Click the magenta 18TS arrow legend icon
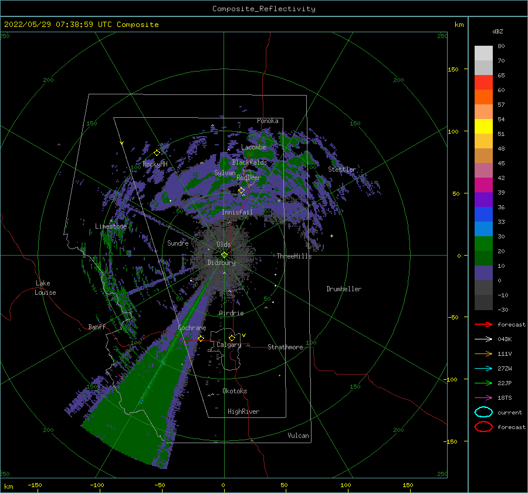The width and height of the screenshot is (528, 493). (483, 398)
